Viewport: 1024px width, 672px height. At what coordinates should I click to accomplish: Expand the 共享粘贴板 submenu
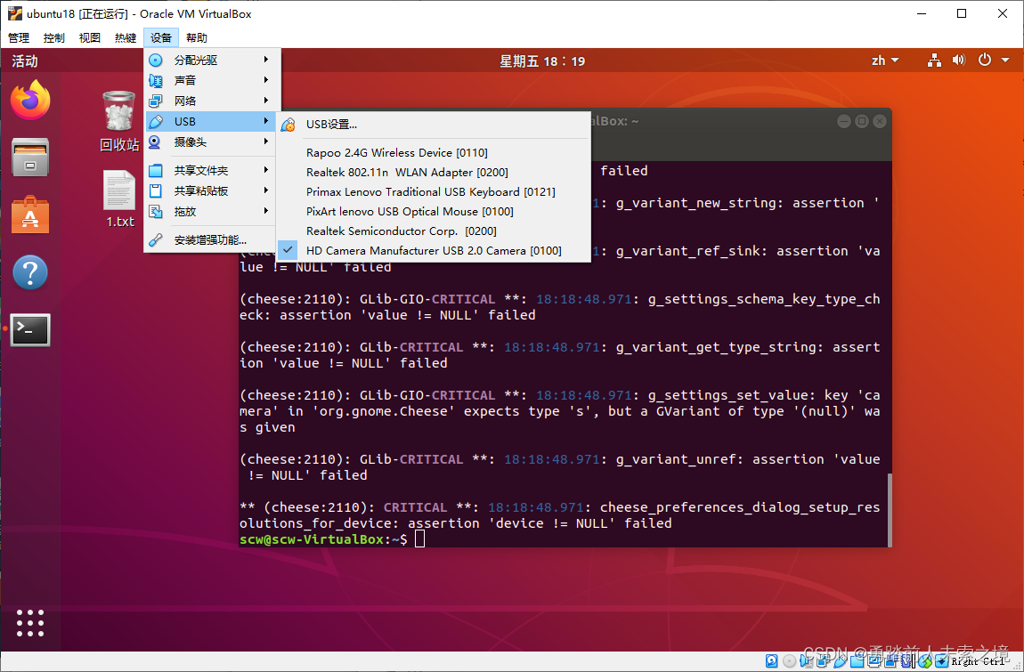(x=212, y=190)
